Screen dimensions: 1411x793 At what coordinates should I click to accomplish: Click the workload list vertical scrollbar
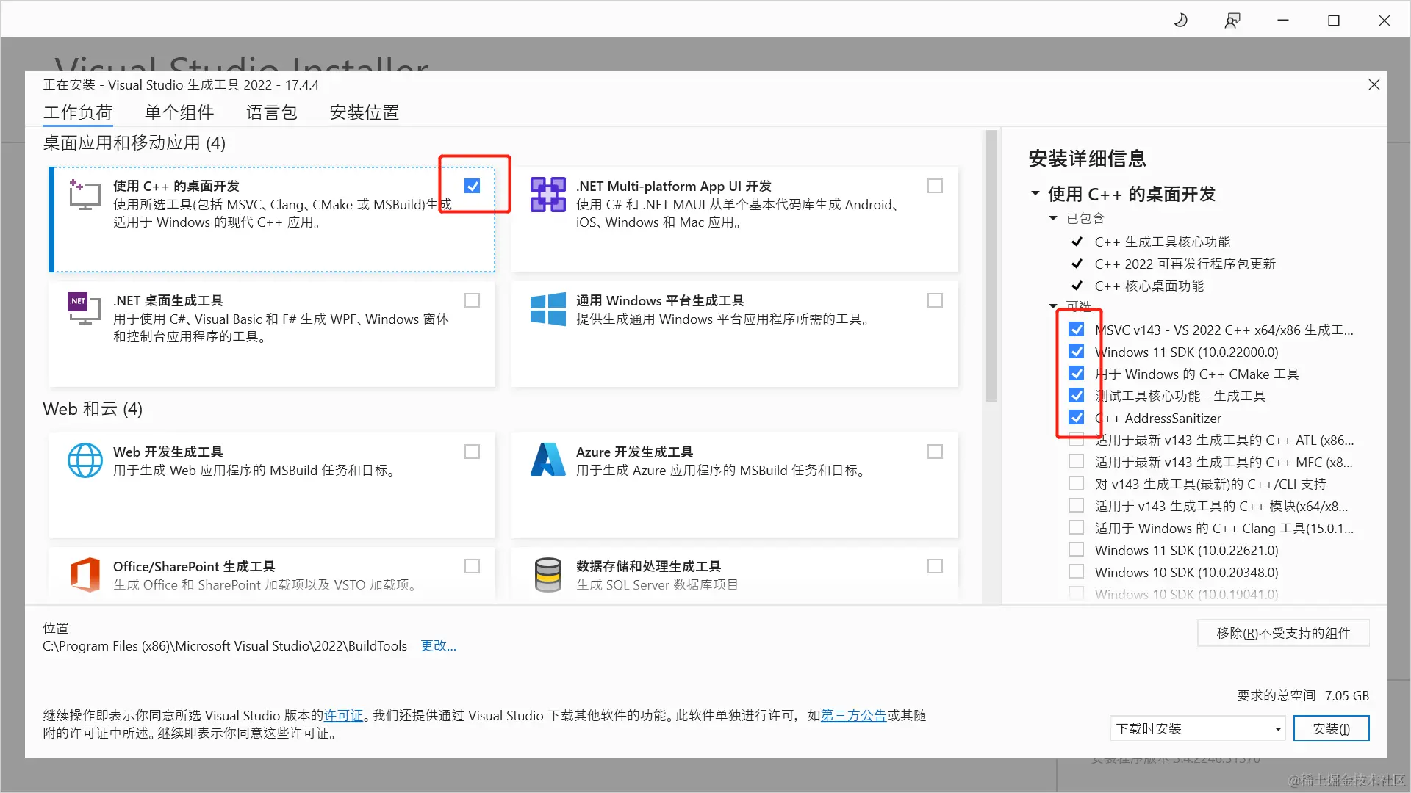(x=991, y=266)
